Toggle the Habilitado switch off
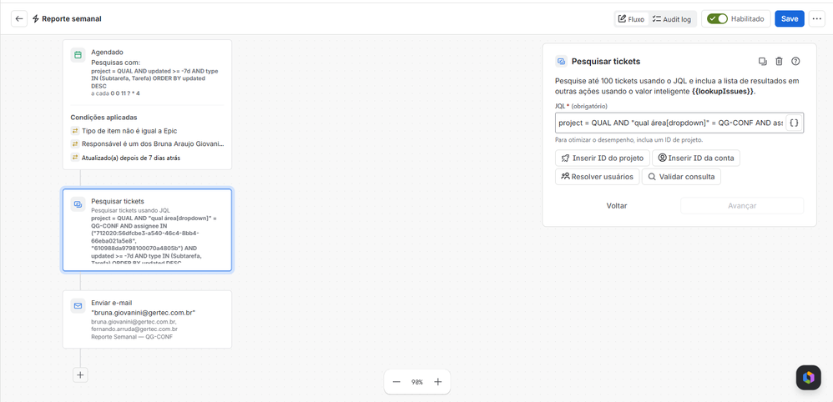The image size is (833, 402). (x=718, y=18)
